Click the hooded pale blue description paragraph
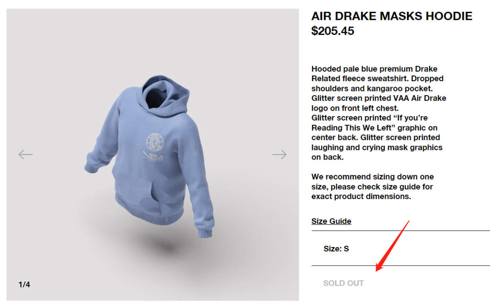Viewport: 490px width, 306px height. coord(378,113)
